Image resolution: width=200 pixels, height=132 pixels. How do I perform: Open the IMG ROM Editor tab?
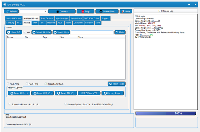tap(92, 18)
